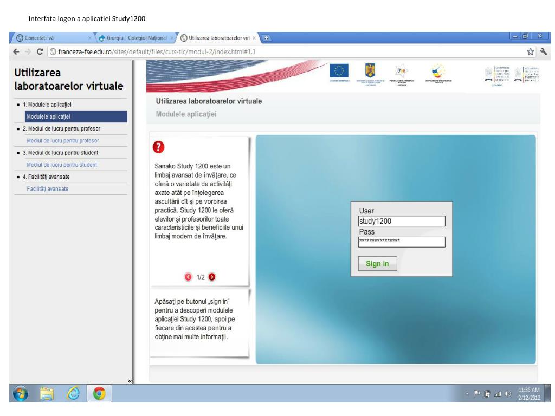Click the volume speaker tray icon
This screenshot has height=416, width=555.
click(x=508, y=394)
